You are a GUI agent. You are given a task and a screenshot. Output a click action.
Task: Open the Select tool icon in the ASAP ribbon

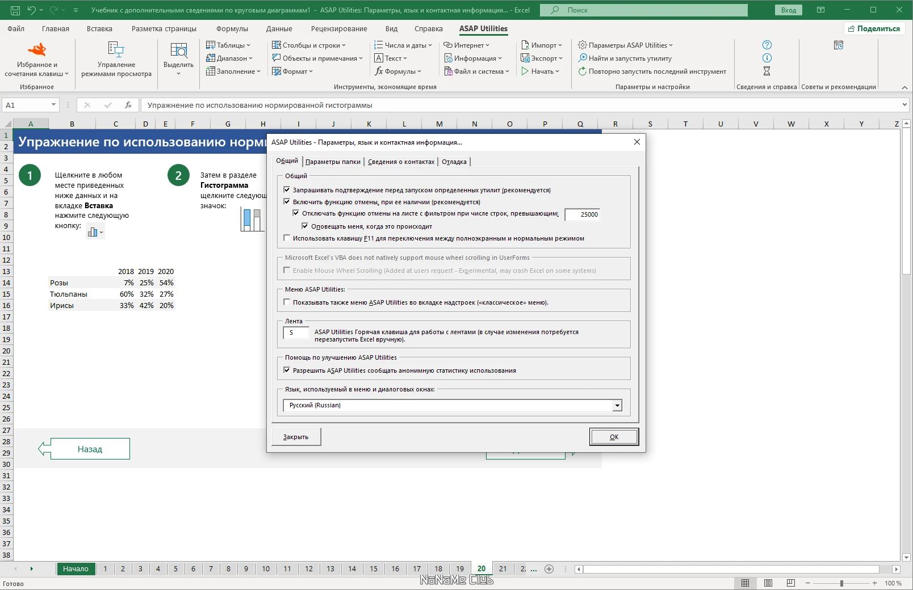point(178,50)
